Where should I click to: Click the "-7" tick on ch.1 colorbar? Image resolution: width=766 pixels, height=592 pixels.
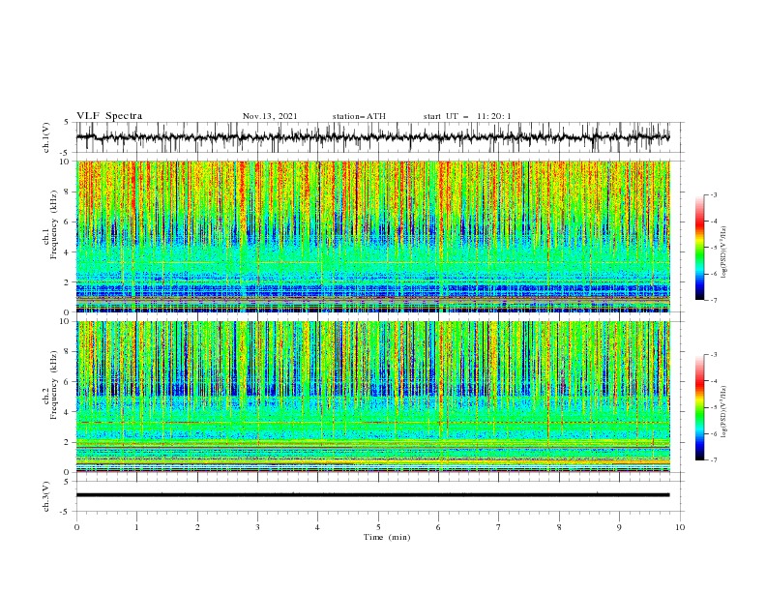click(x=714, y=300)
